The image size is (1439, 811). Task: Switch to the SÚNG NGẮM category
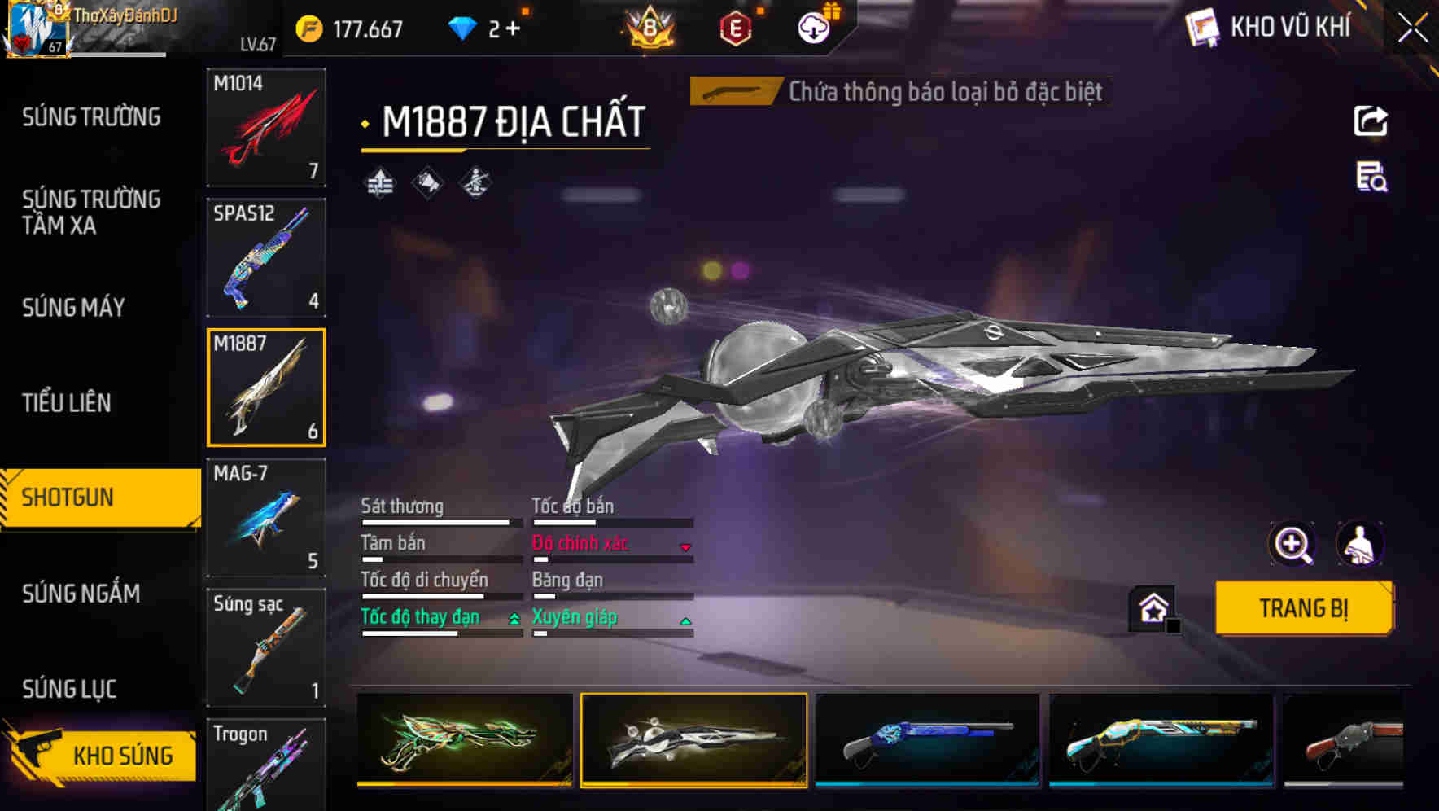(81, 594)
